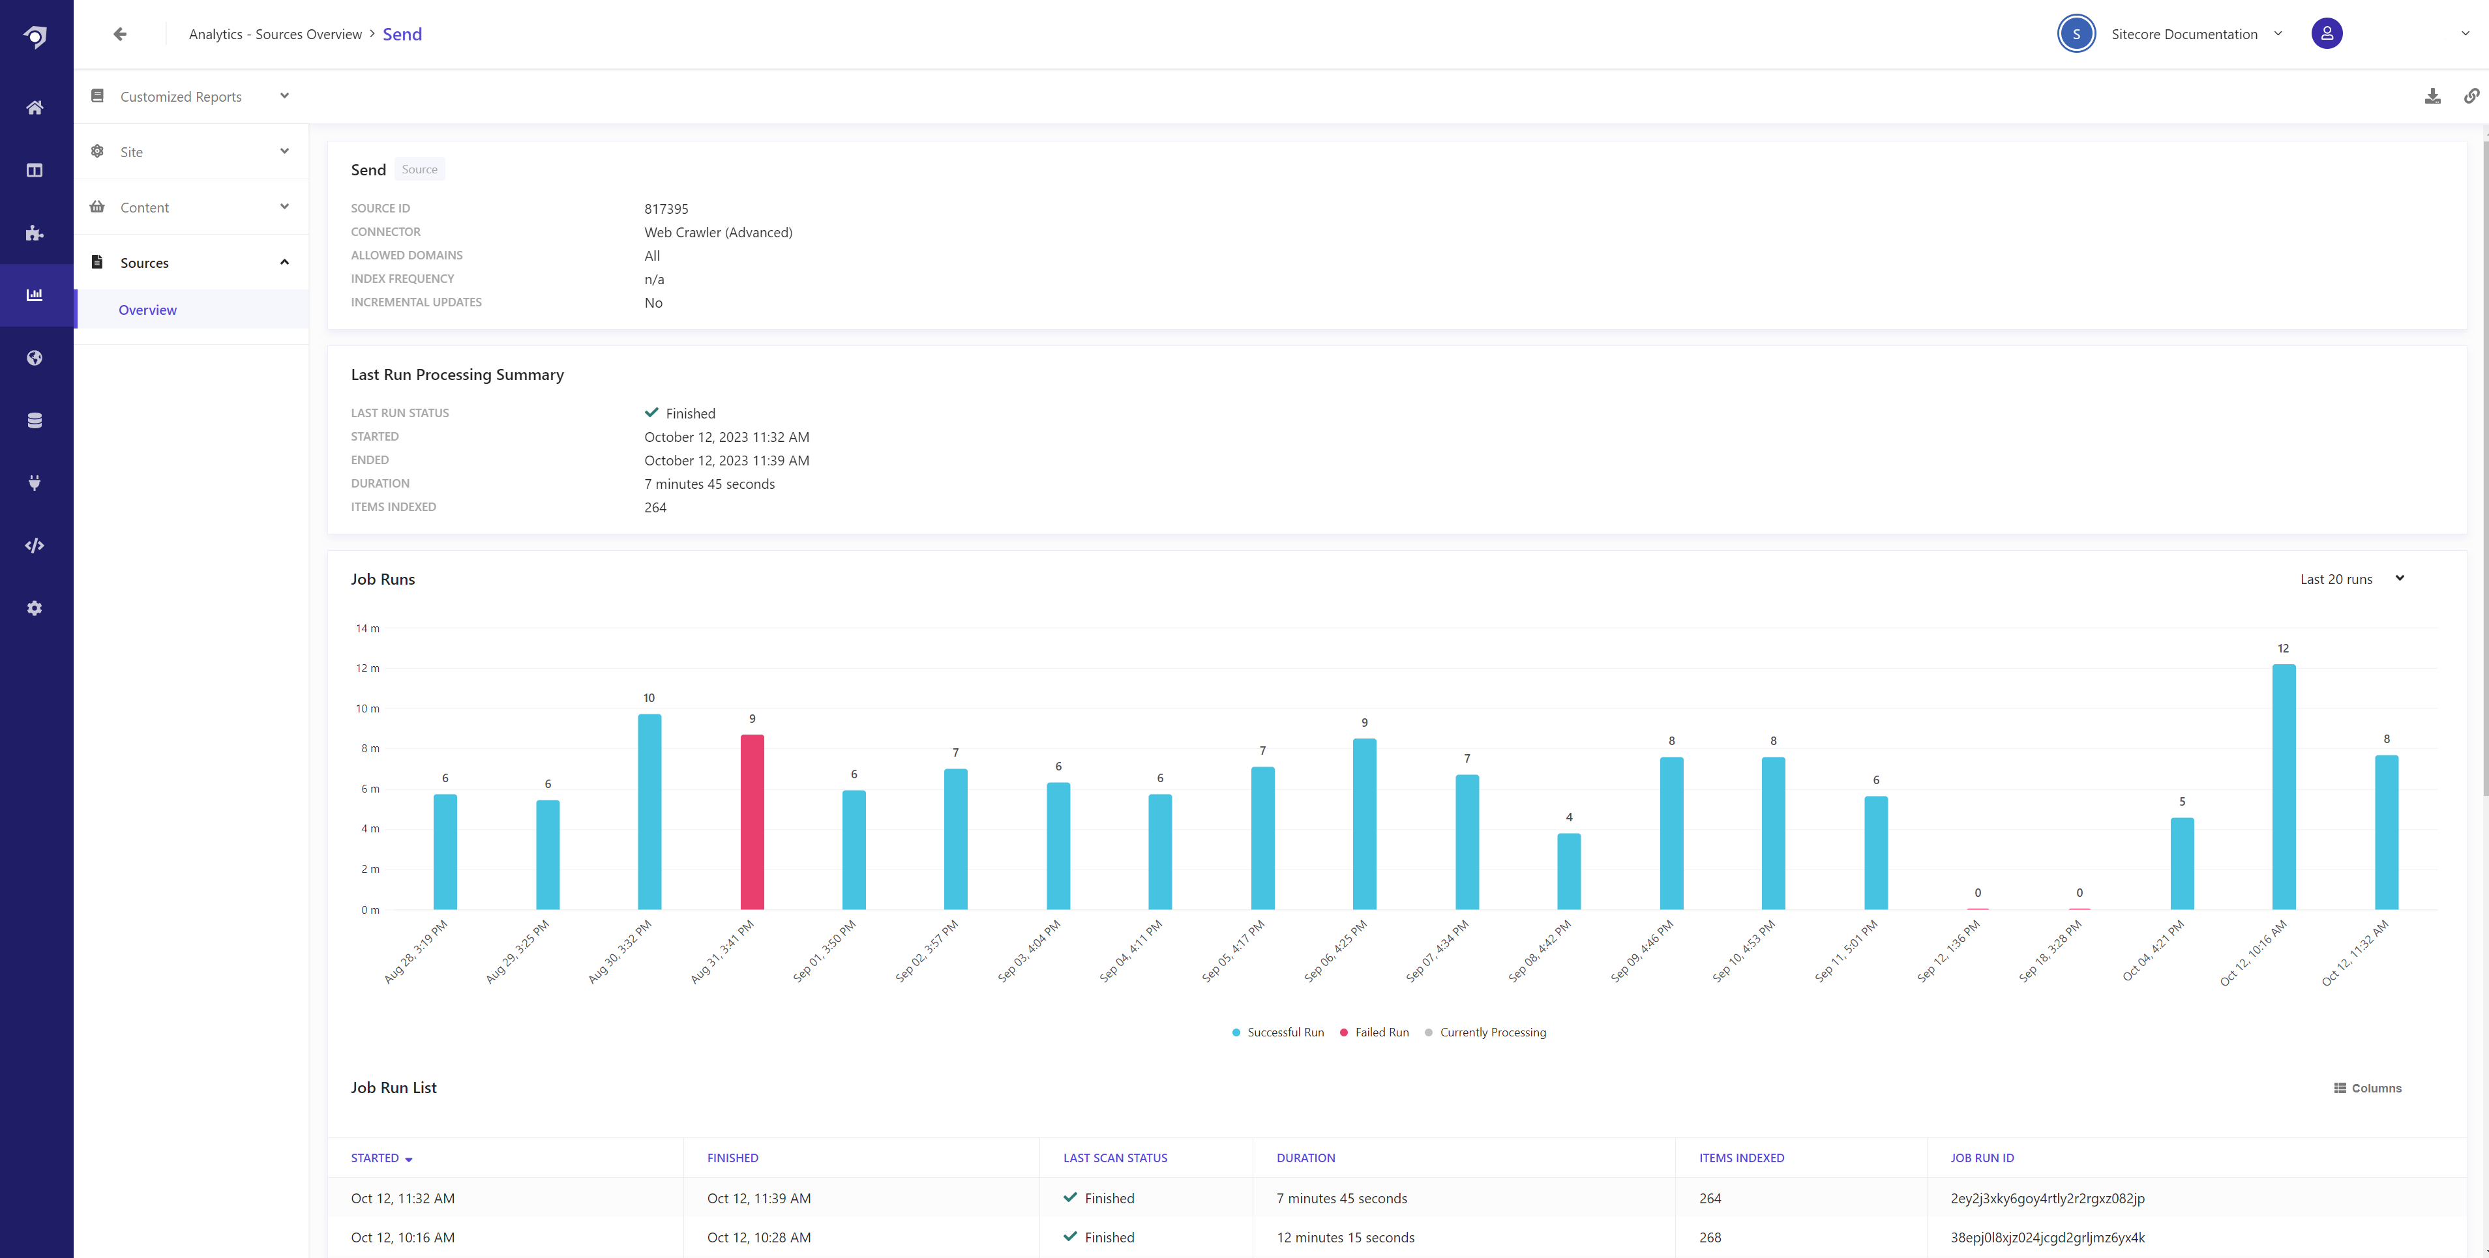Click the Aug 30, 3:32 PM bar
Screen dimensions: 2489x1258
649,812
